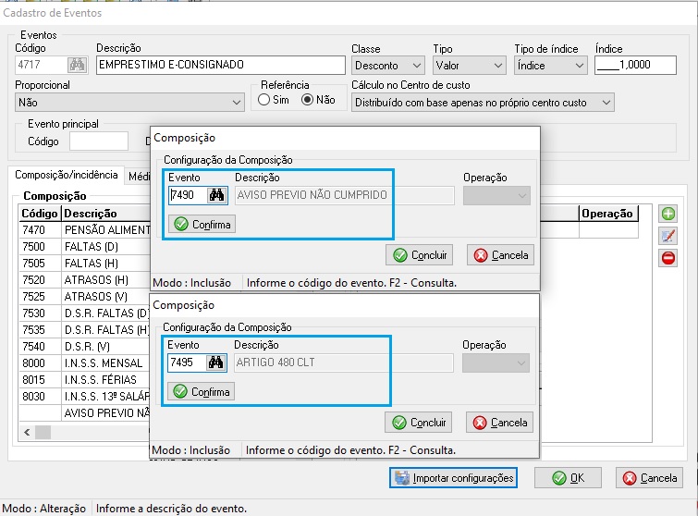Expand the Tipo de índice dropdown
698x516 pixels.
pos(550,66)
